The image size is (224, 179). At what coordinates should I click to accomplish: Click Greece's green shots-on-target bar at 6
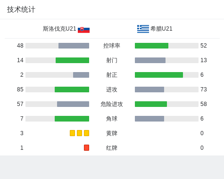(159, 75)
